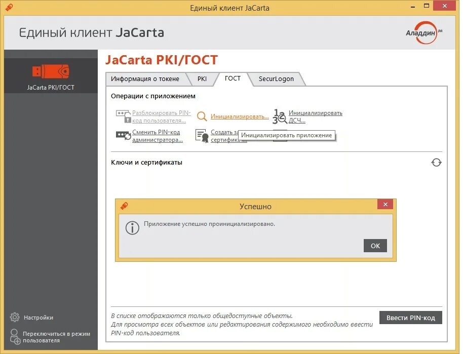Open Настройки in the sidebar
463x354 pixels.
[38, 318]
